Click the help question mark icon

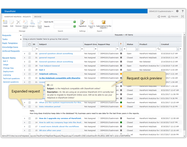(182, 11)
